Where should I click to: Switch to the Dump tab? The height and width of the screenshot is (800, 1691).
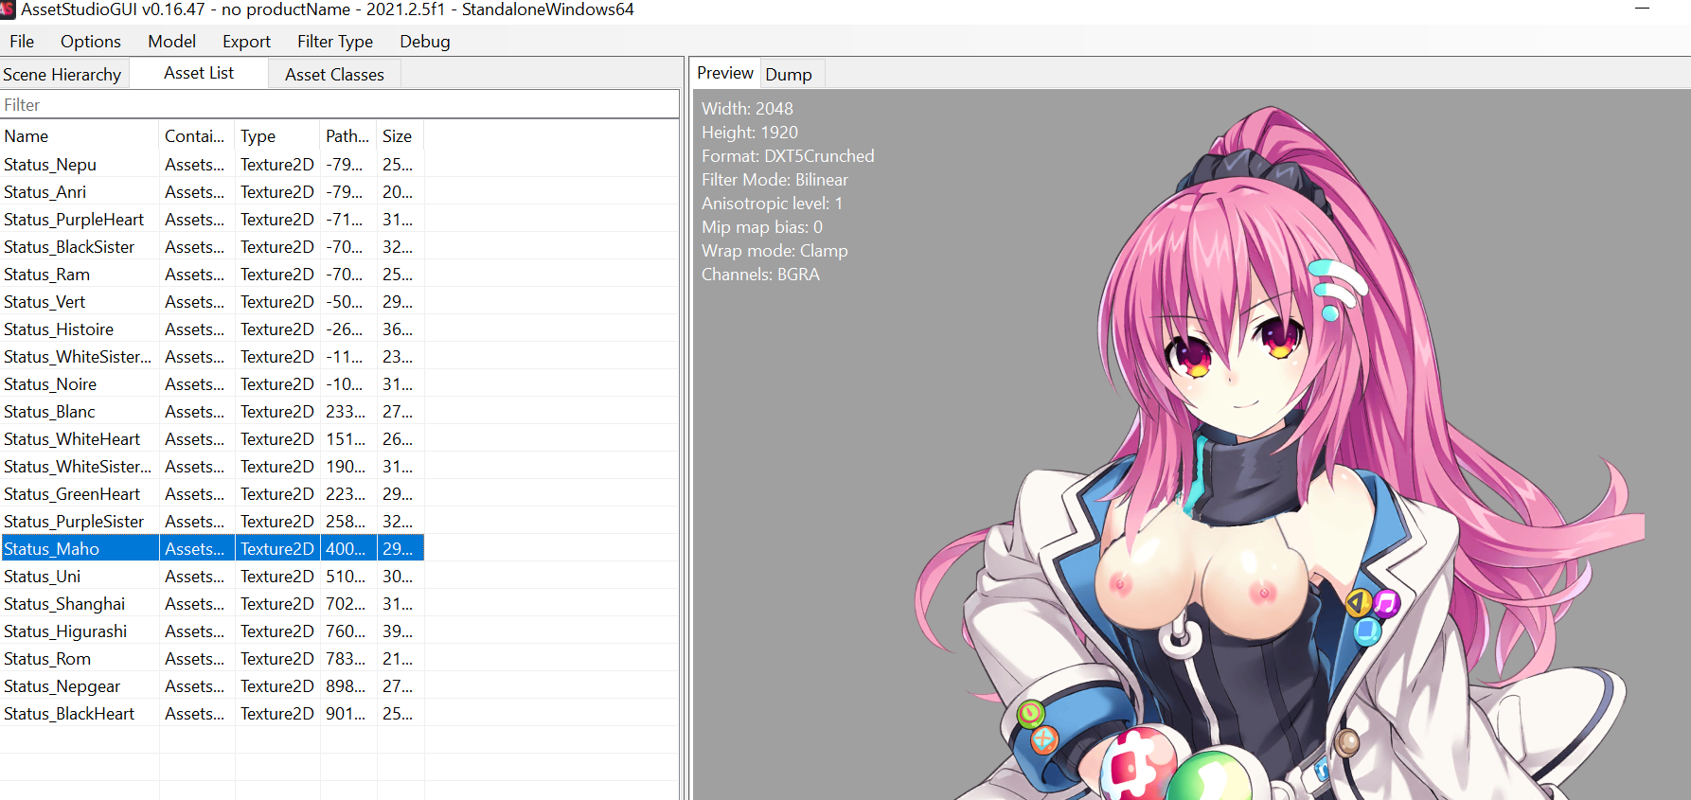pyautogui.click(x=789, y=75)
